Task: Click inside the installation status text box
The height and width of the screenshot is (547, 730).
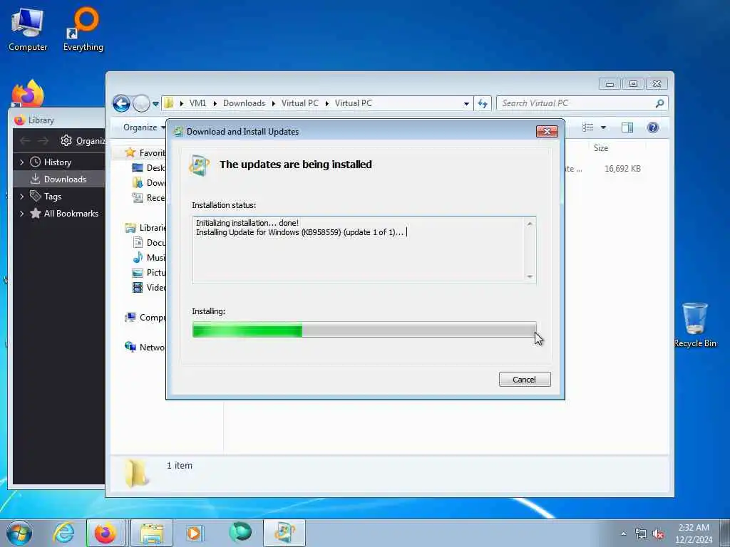Action: (x=364, y=250)
